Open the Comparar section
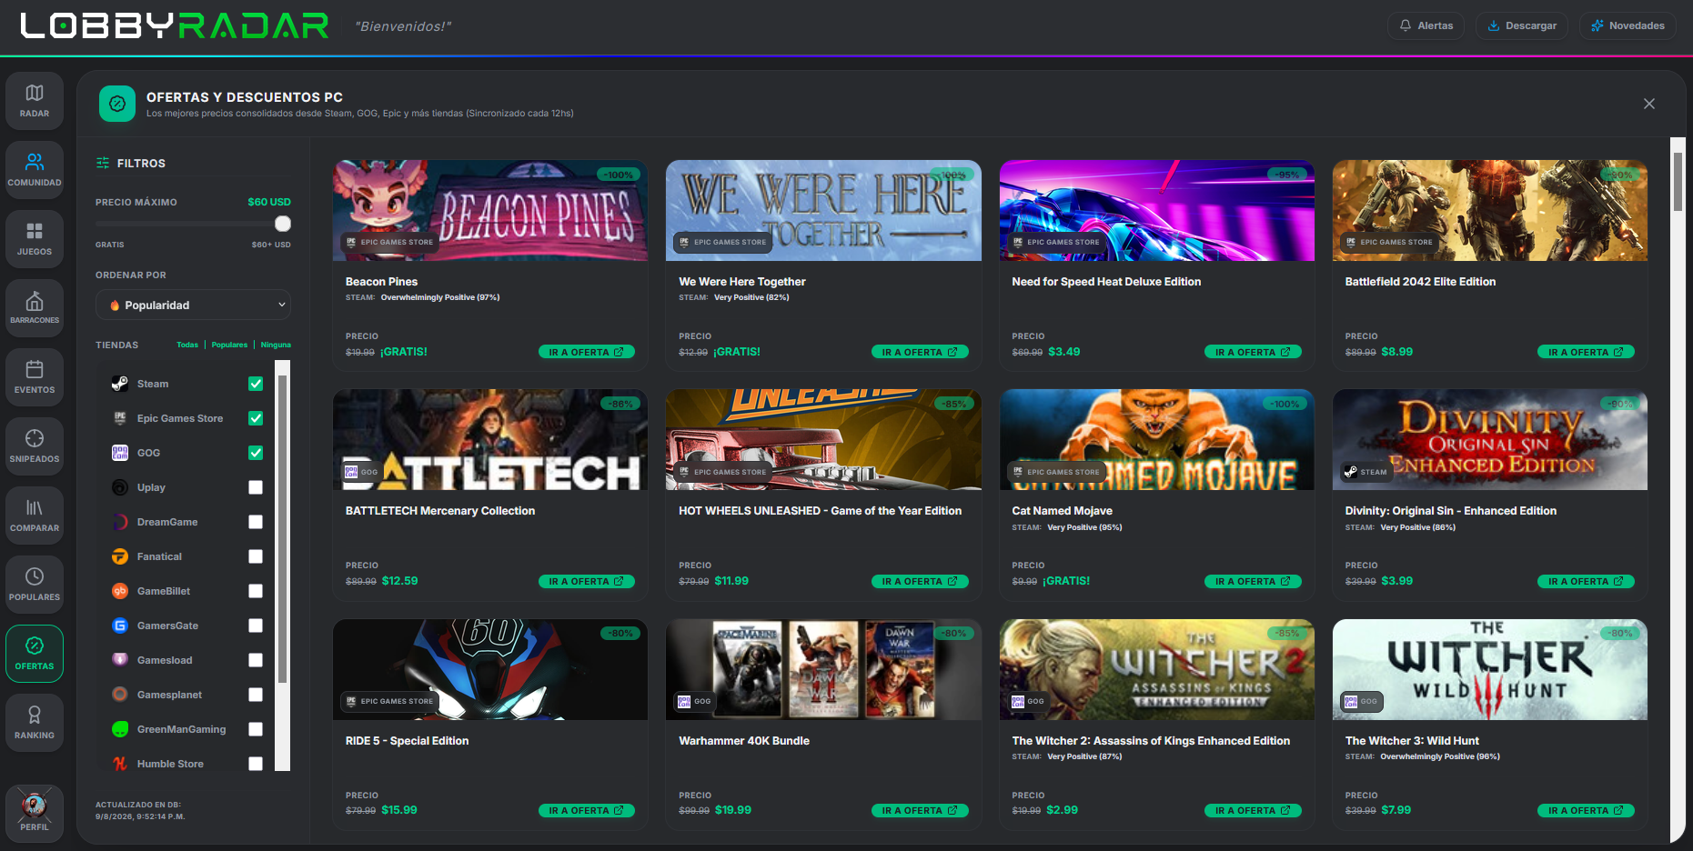Viewport: 1693px width, 851px height. [35, 516]
